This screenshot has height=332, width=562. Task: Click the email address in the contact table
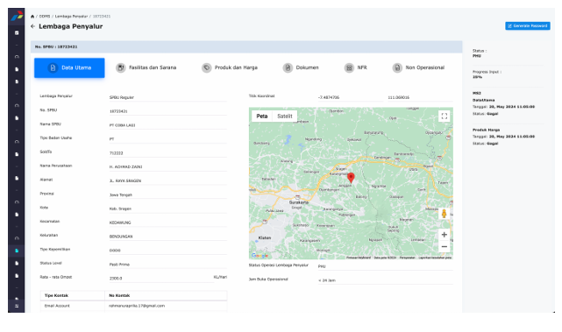[137, 306]
